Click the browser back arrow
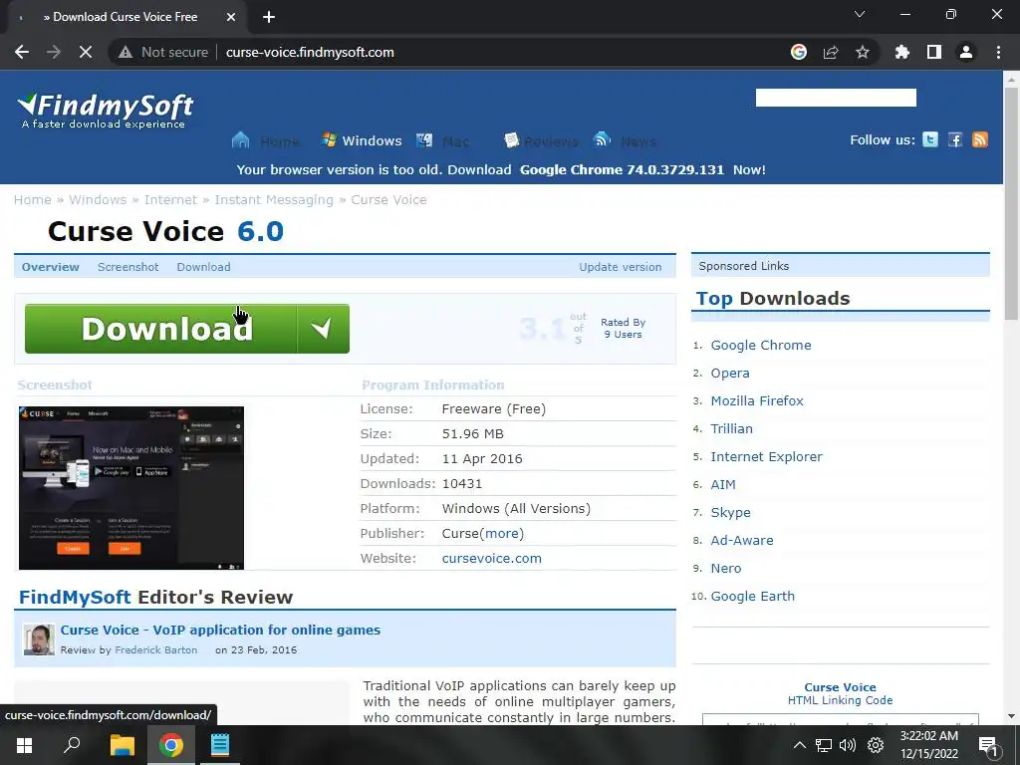Image resolution: width=1020 pixels, height=765 pixels. [x=22, y=52]
